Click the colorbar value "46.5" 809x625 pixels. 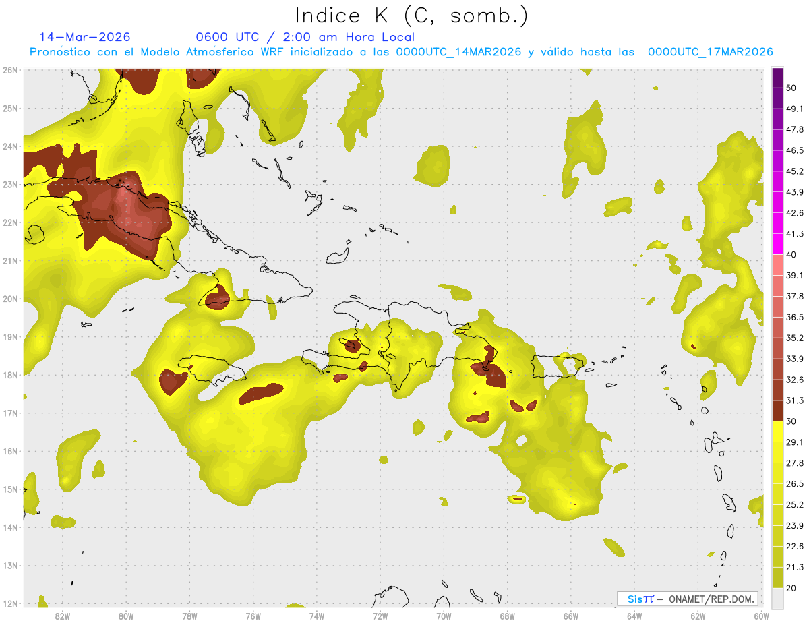pos(795,150)
